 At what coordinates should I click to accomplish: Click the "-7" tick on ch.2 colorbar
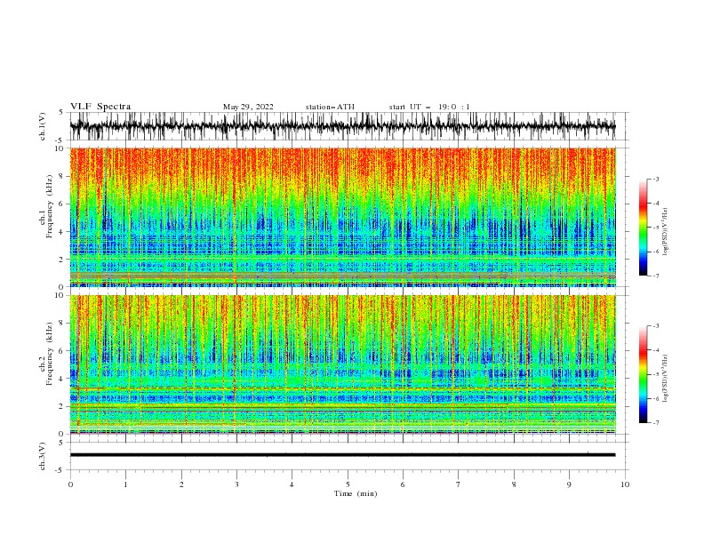[656, 423]
